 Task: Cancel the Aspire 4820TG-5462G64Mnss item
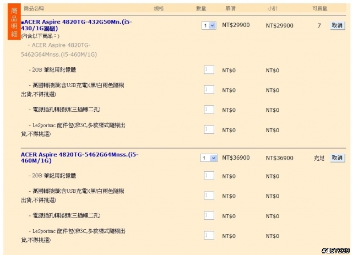point(338,158)
